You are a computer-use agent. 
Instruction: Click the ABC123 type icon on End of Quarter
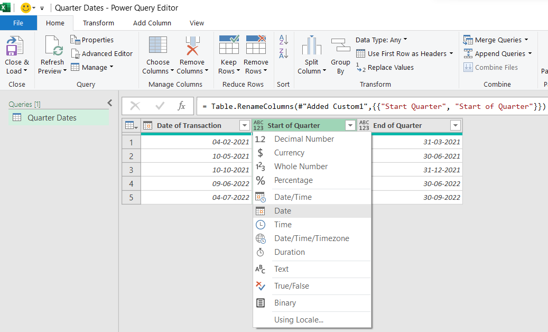coord(364,125)
